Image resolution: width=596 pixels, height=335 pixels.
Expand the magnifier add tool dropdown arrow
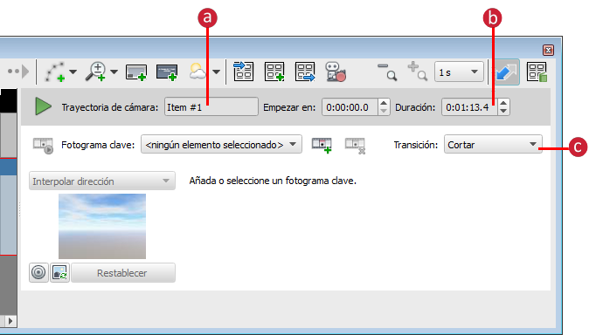(x=114, y=72)
